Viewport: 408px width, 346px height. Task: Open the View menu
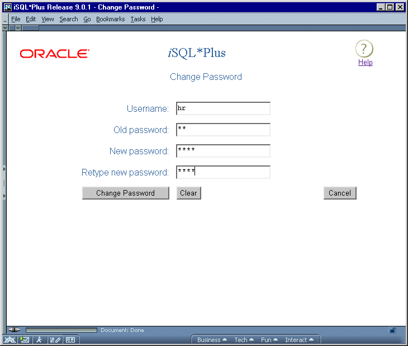click(x=48, y=19)
